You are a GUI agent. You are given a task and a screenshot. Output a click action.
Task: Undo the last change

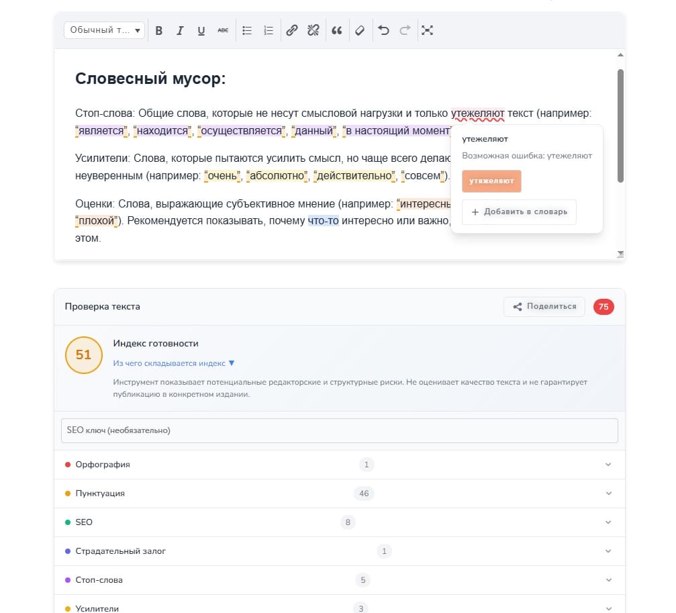pos(383,30)
